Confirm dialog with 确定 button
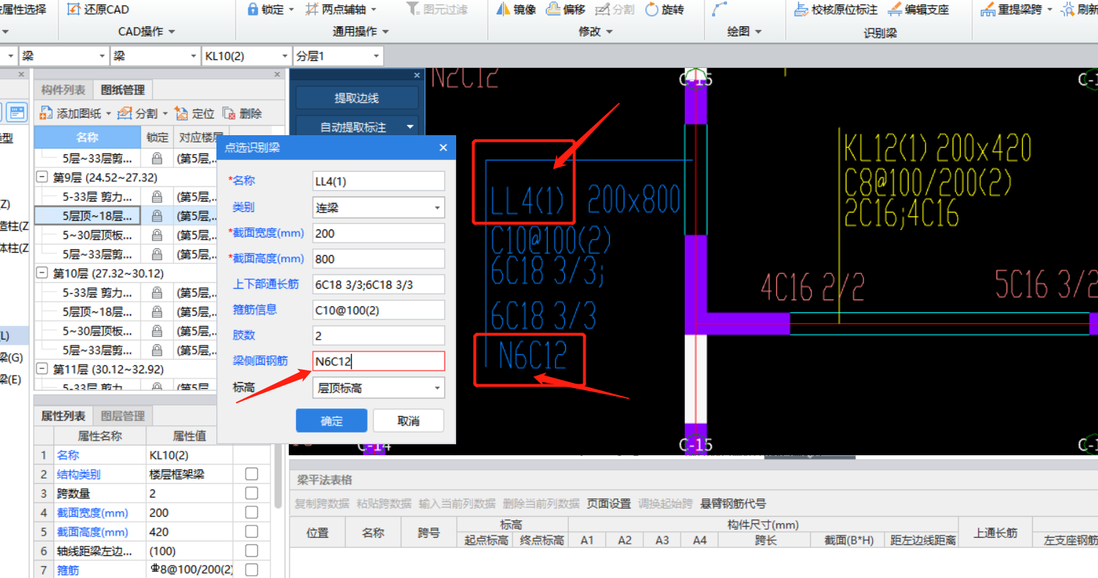 pyautogui.click(x=331, y=421)
